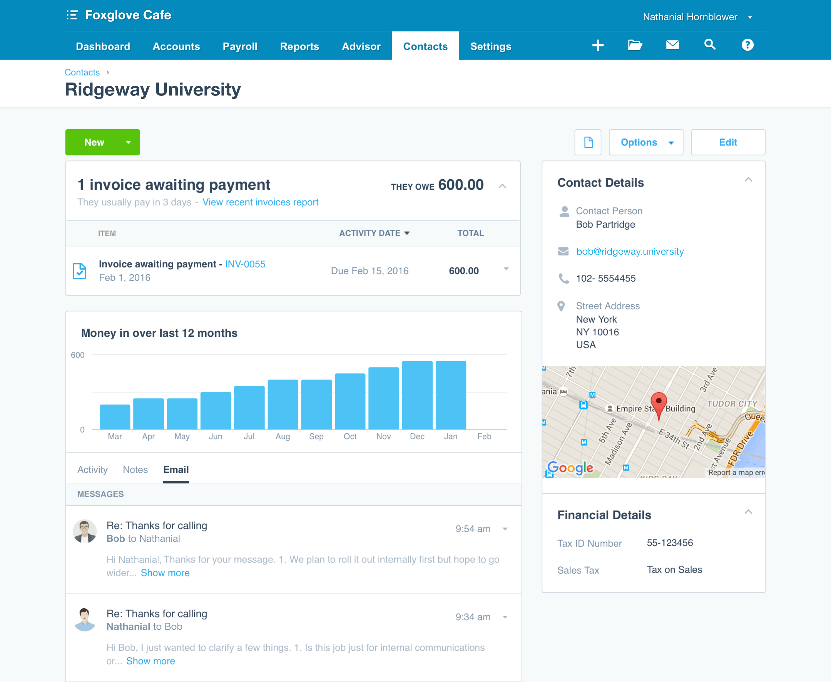Click the March bar in the chart
This screenshot has height=682, width=831.
pos(115,417)
